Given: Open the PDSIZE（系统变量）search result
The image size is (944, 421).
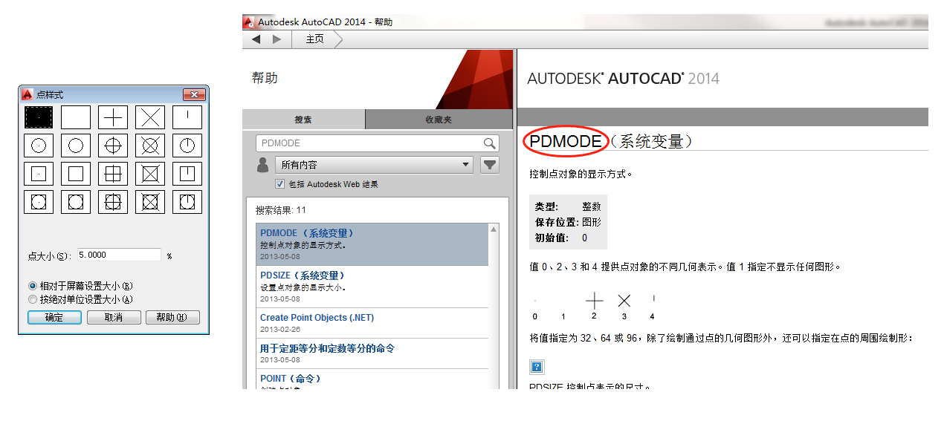Looking at the screenshot, I should click(372, 287).
